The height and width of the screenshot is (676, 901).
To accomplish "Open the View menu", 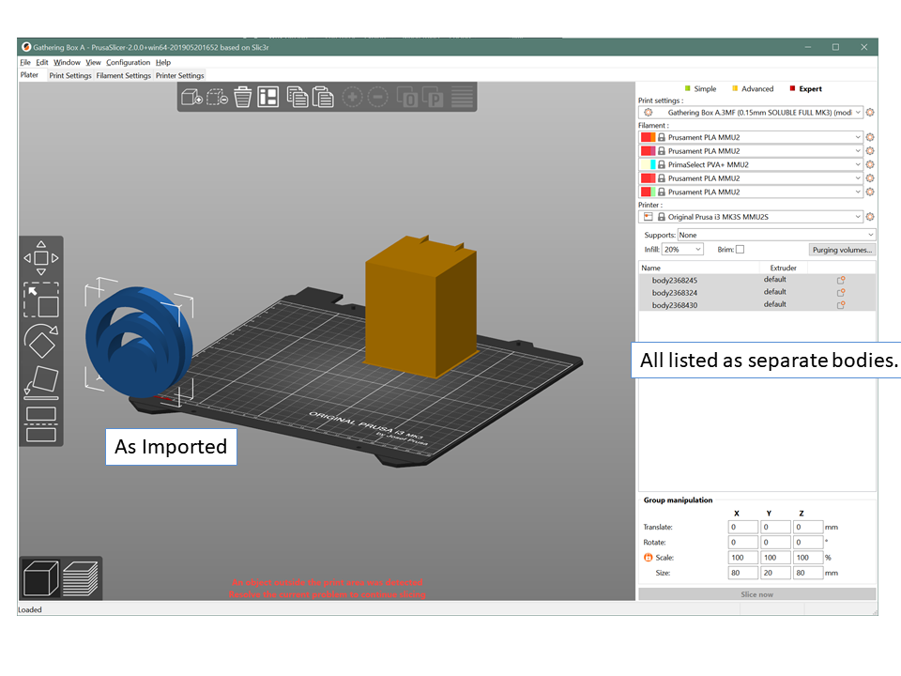I will (x=93, y=62).
